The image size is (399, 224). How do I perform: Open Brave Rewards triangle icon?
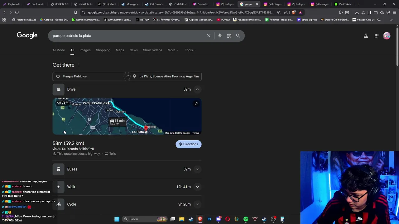(x=300, y=12)
